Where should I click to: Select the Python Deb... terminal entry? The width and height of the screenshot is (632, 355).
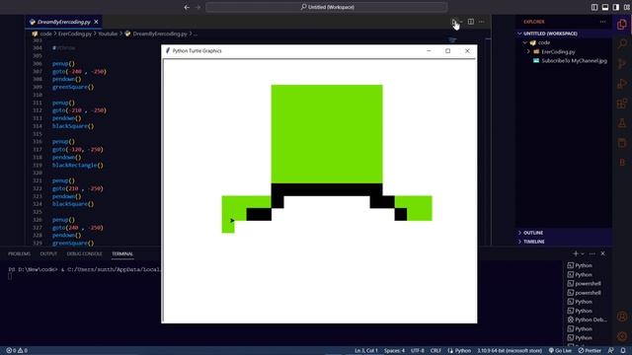coord(587,319)
